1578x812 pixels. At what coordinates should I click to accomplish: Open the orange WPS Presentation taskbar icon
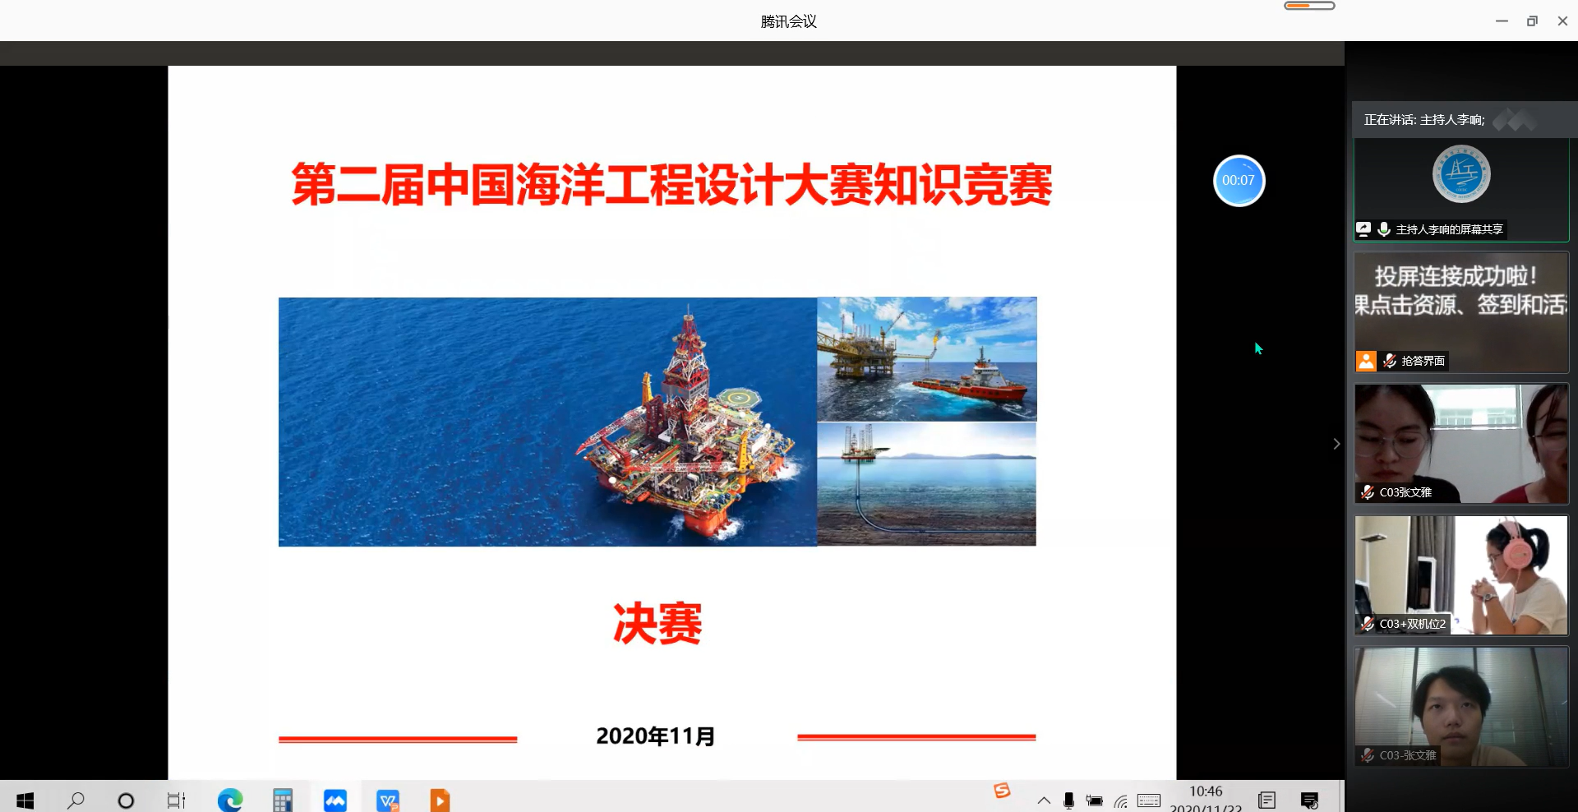440,798
